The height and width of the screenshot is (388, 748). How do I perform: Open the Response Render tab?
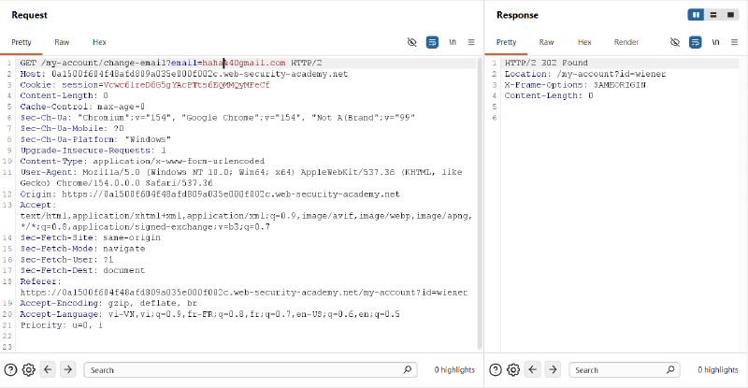[x=626, y=42]
